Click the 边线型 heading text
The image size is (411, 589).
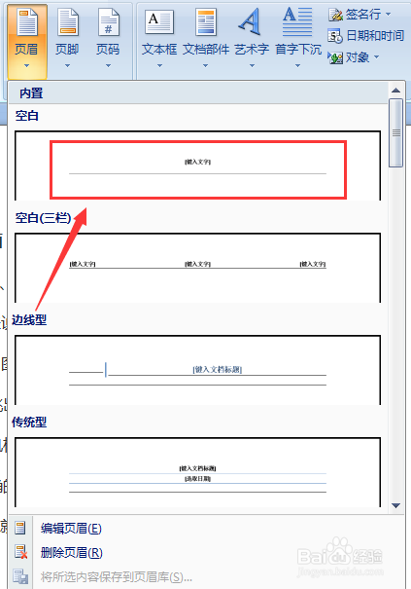[29, 319]
